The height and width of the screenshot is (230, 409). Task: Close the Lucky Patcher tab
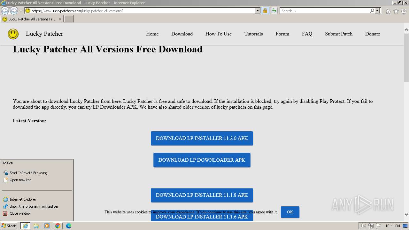tap(60, 19)
